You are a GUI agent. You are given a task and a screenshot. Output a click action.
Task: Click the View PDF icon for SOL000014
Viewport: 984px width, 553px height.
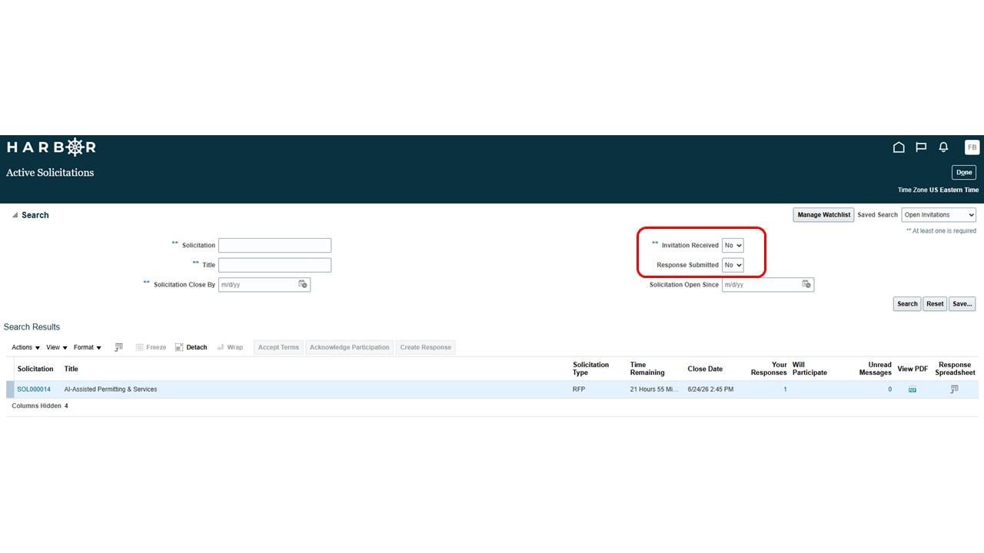[913, 389]
